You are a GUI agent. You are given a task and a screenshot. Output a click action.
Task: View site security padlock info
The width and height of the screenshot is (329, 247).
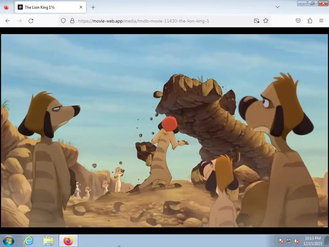(72, 21)
